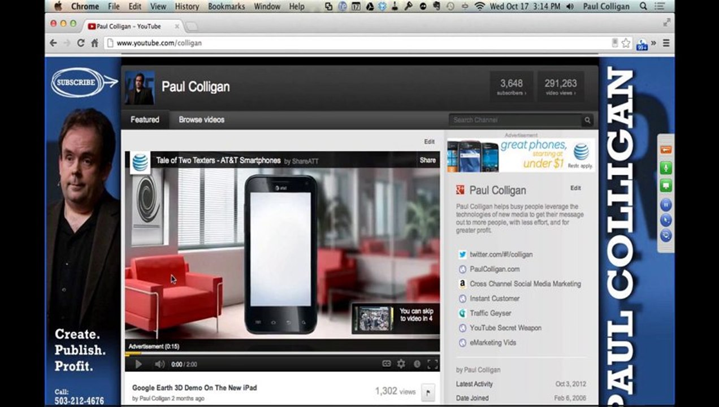Click the Google Drive icon in the menu bar
The width and height of the screenshot is (719, 407).
coord(370,7)
